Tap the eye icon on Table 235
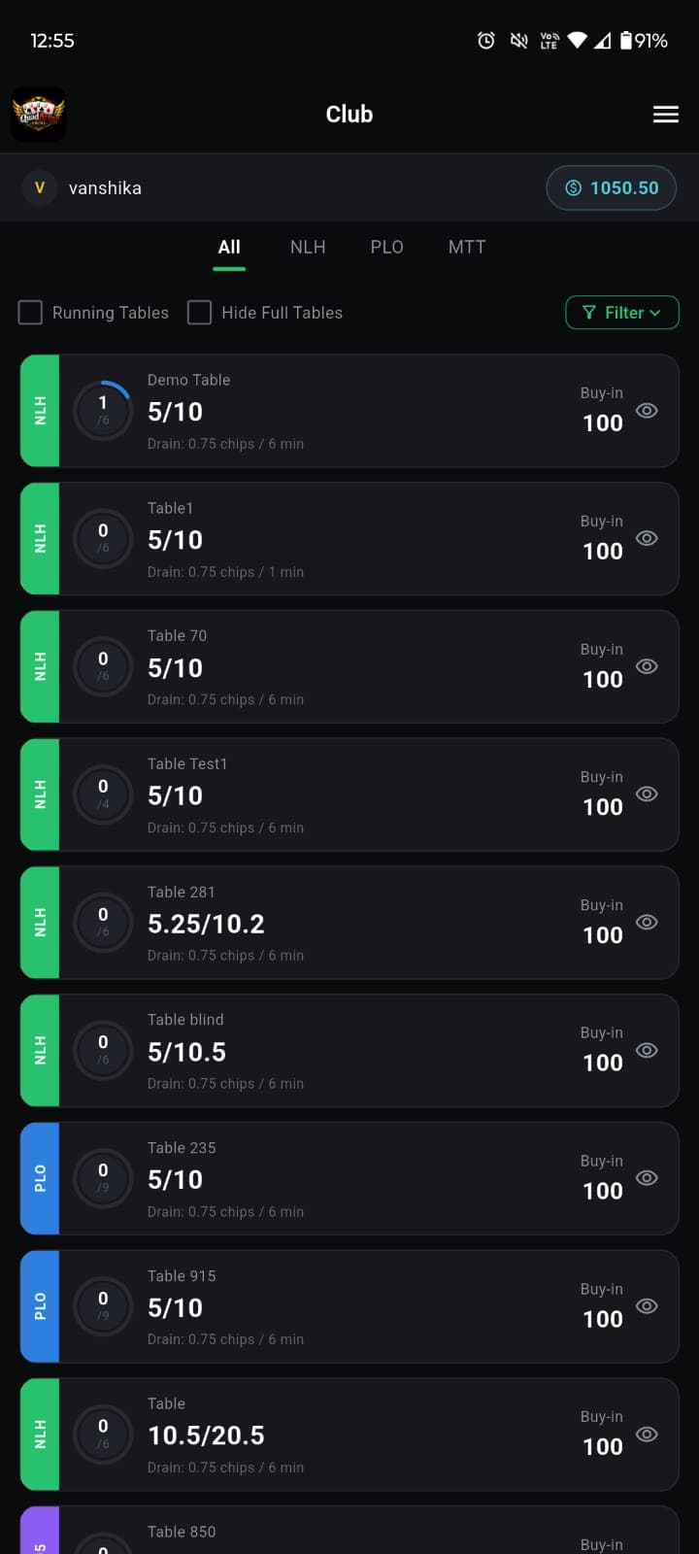The height and width of the screenshot is (1554, 699). 647,1178
